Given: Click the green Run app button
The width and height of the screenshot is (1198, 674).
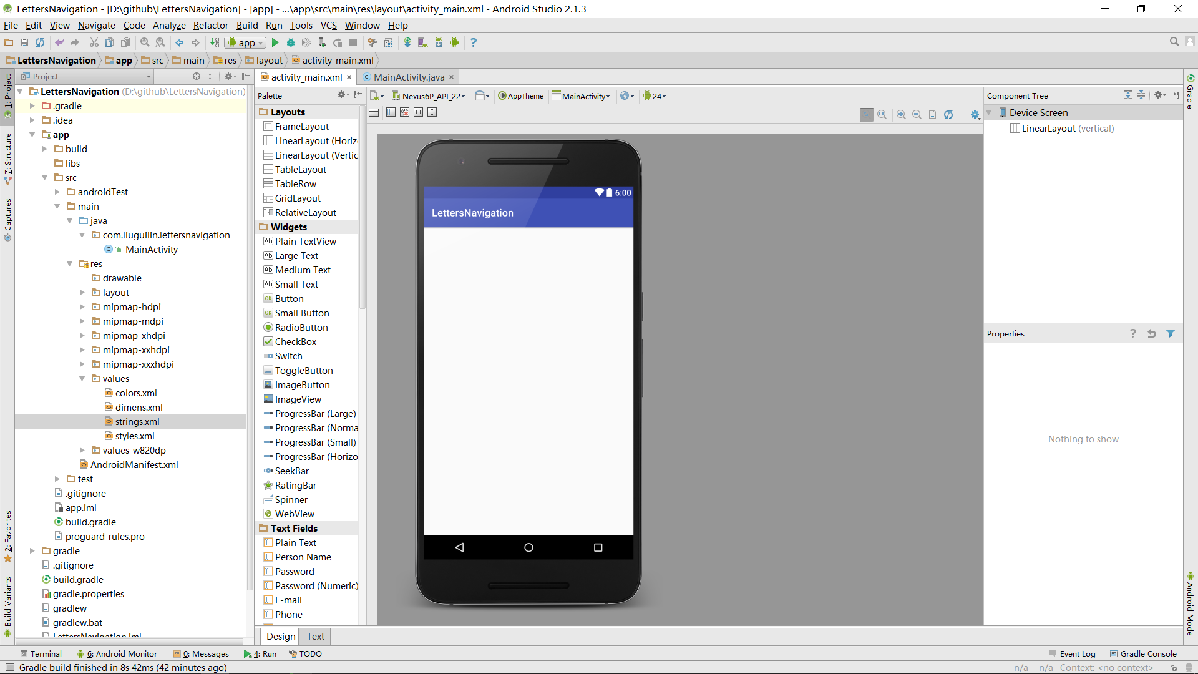Looking at the screenshot, I should point(275,42).
